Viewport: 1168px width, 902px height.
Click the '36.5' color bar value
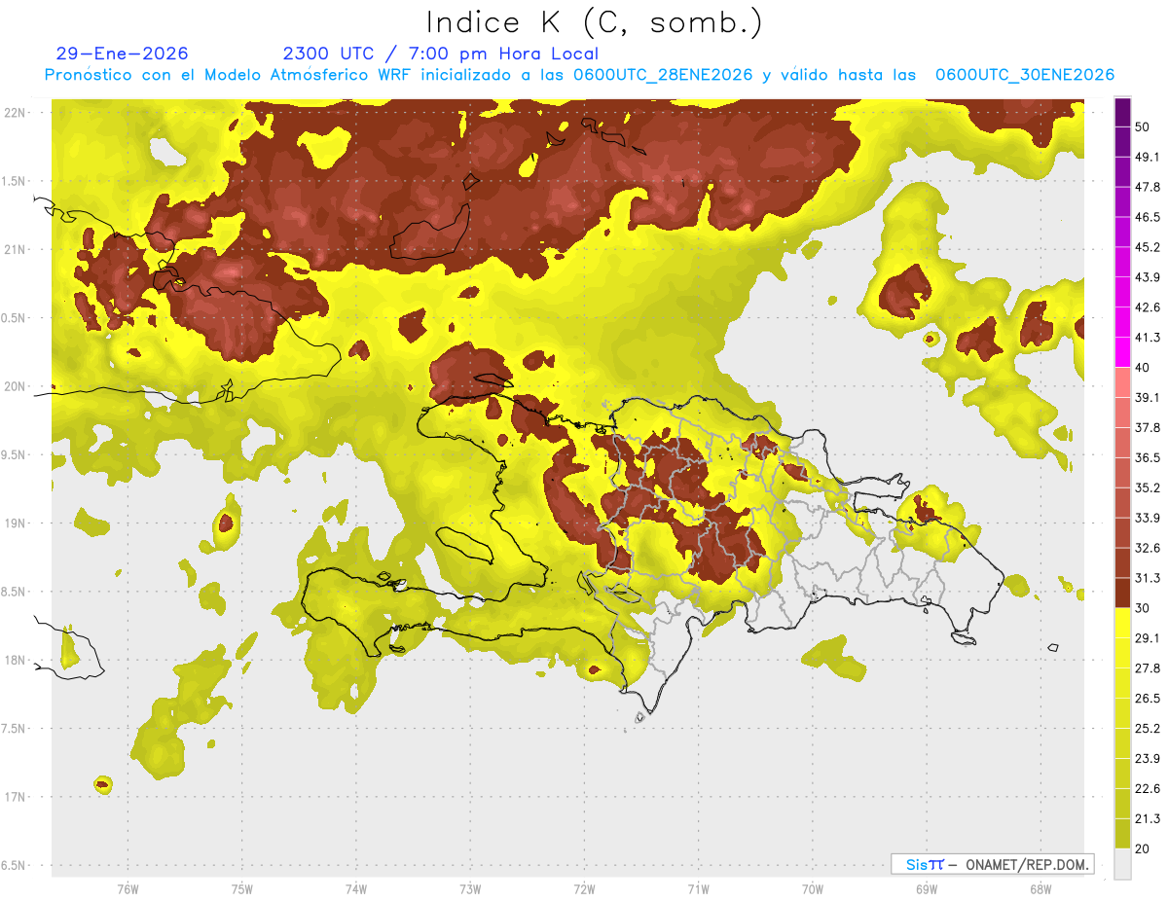[x=1148, y=457]
